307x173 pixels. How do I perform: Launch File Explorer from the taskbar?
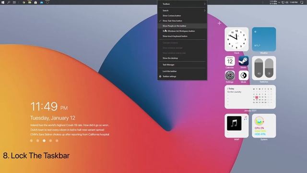click(x=30, y=2)
